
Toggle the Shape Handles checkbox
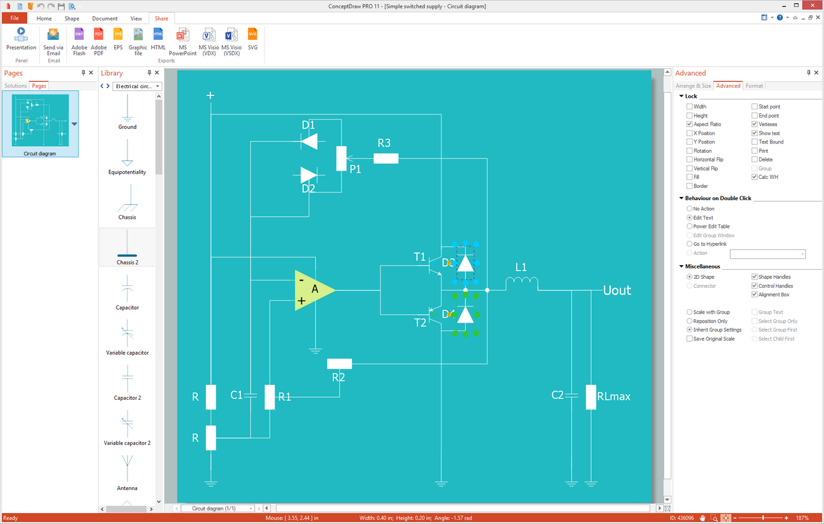coord(755,277)
